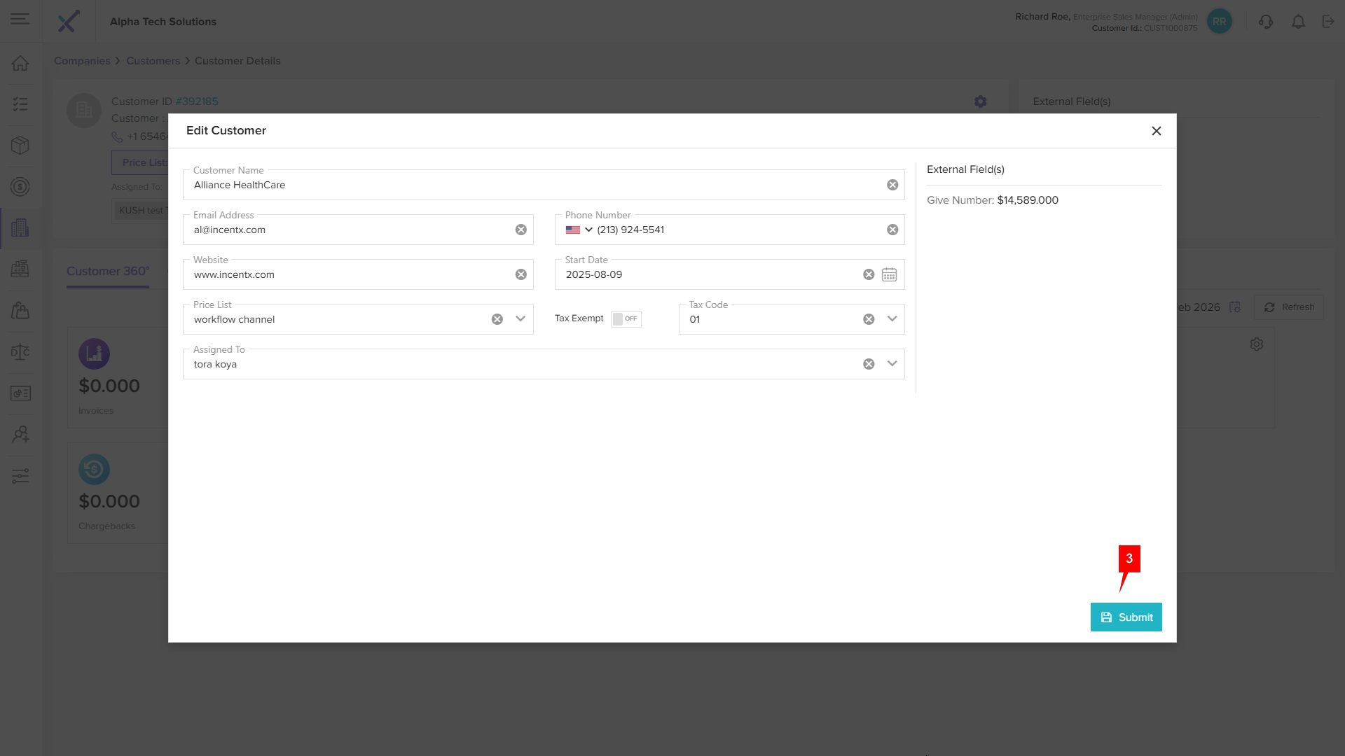Open the Start Date calendar picker
1345x756 pixels.
(889, 274)
